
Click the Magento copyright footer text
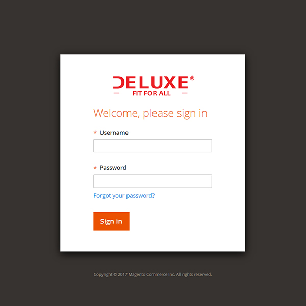click(x=152, y=274)
